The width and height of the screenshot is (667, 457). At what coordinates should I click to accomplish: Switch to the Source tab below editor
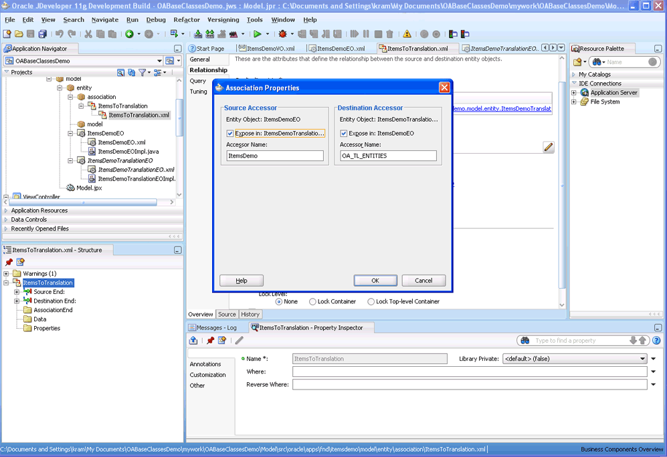[227, 314]
